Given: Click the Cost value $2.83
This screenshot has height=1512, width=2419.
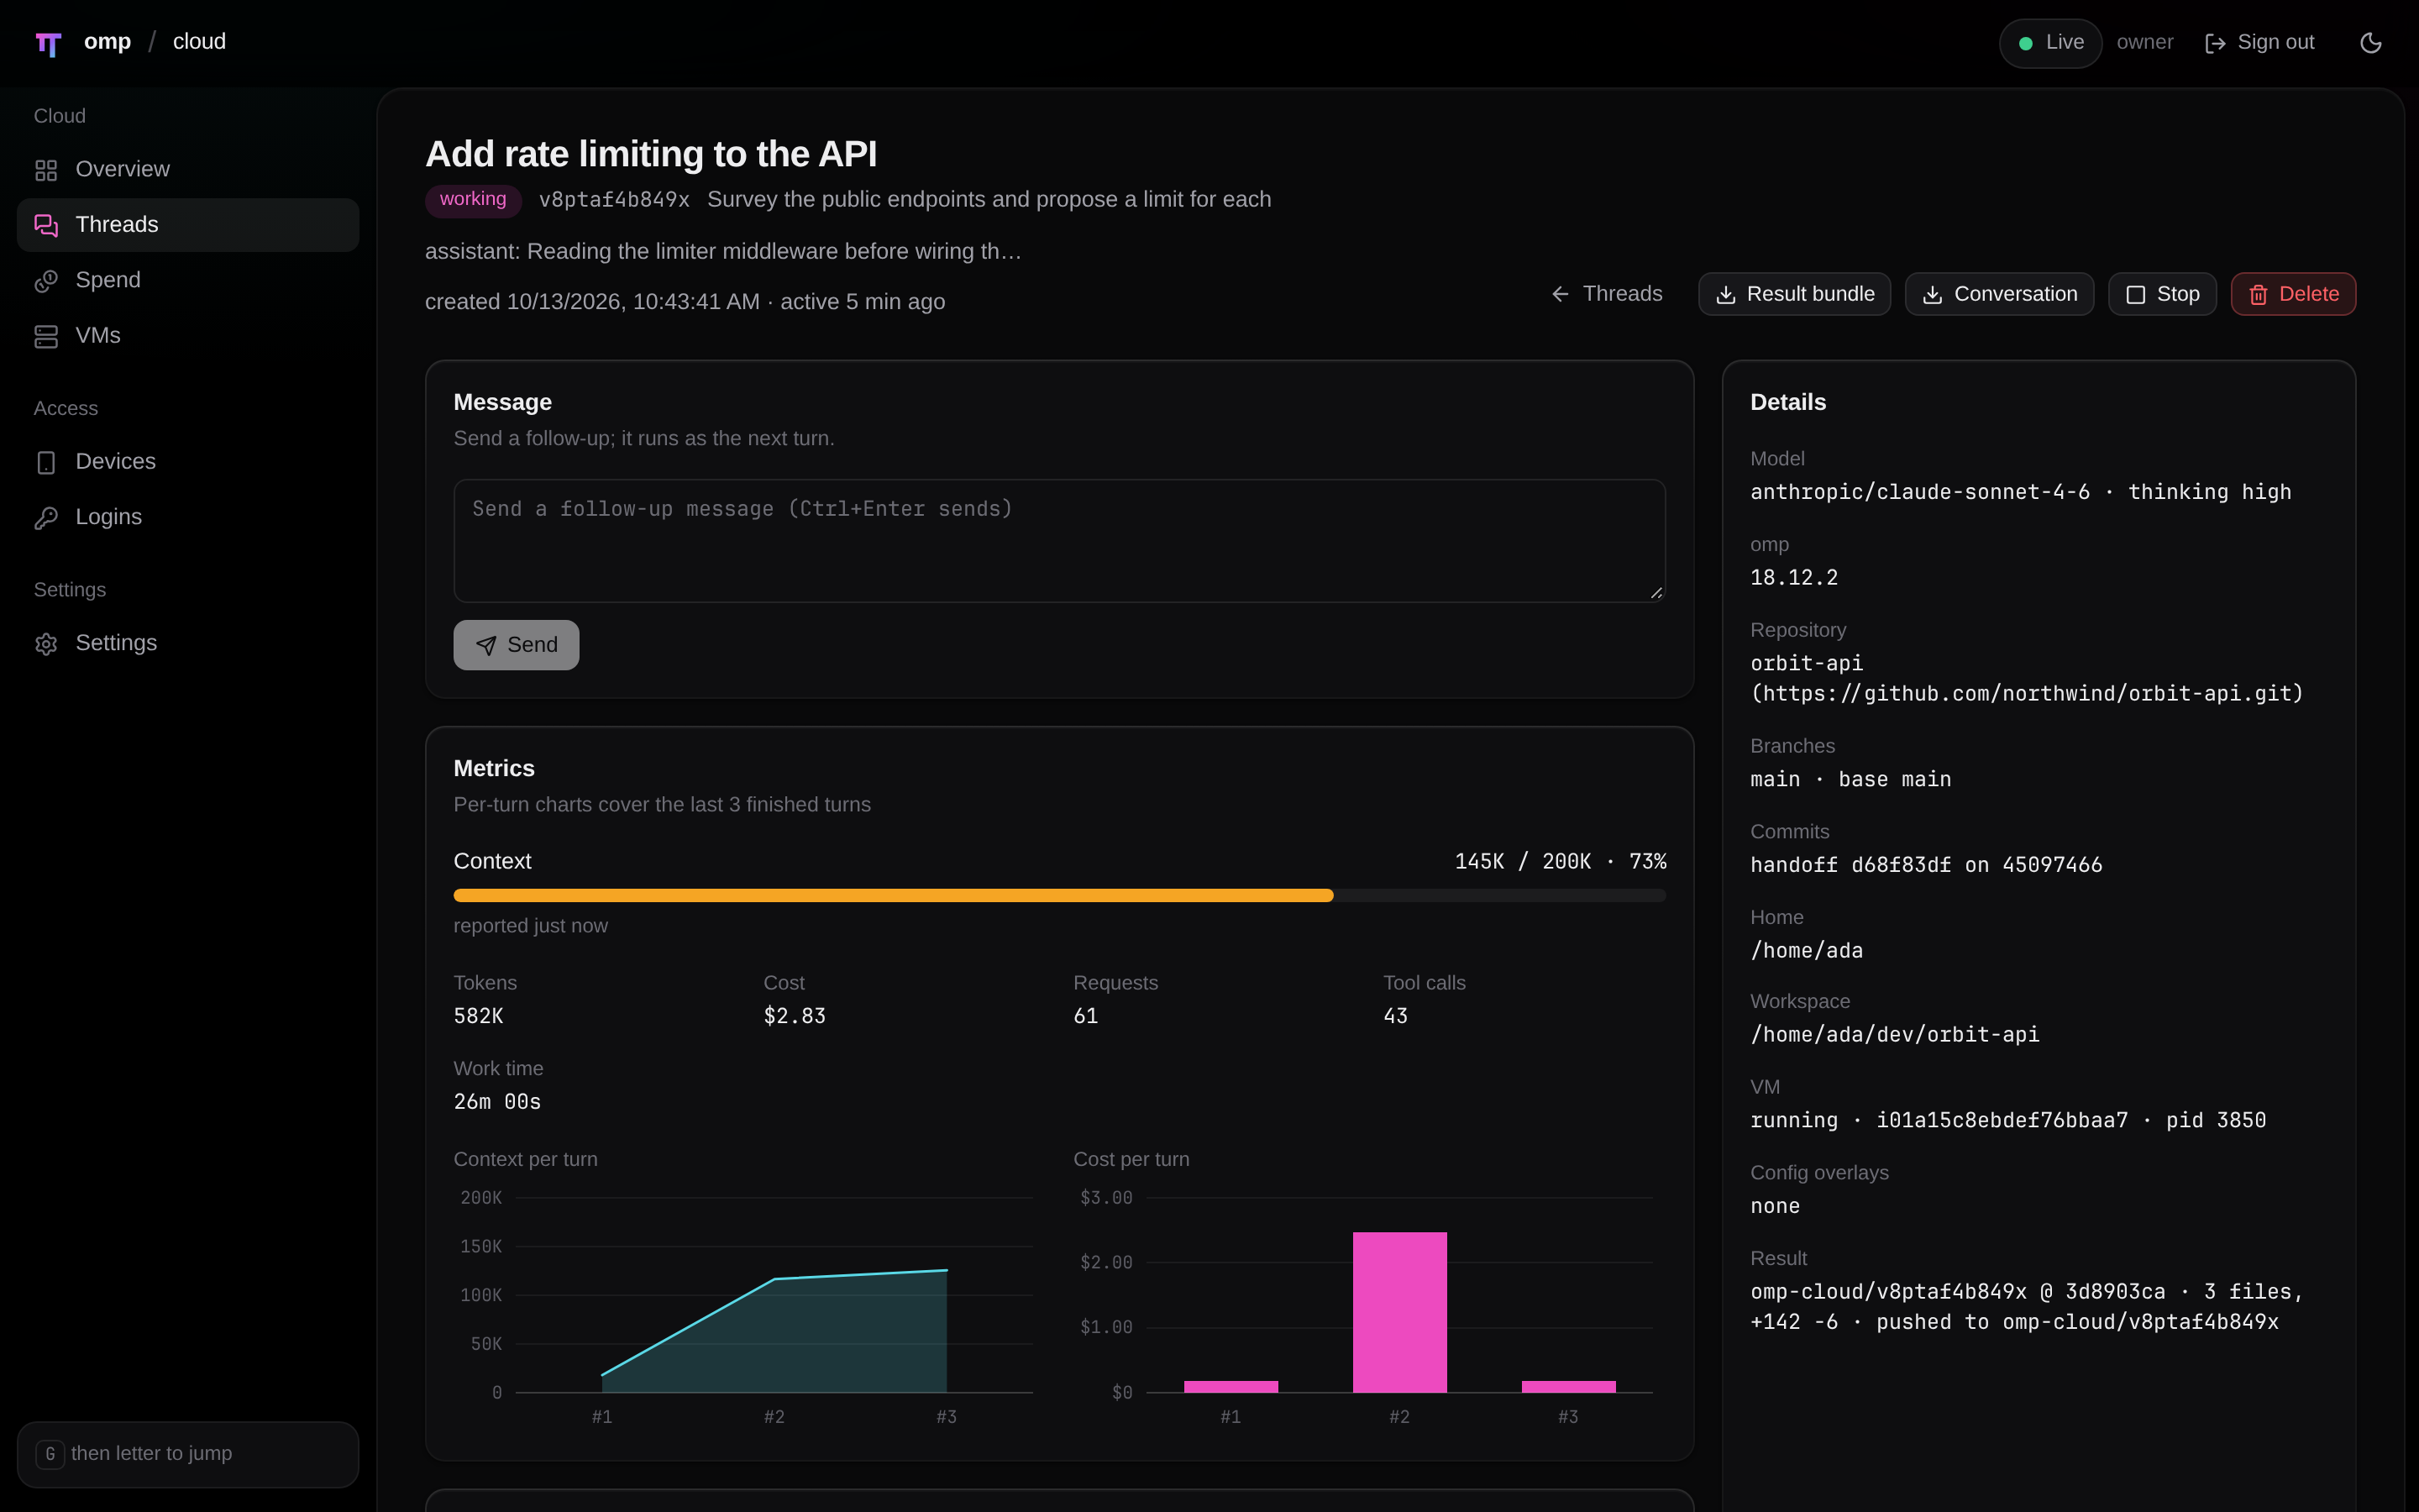Looking at the screenshot, I should (795, 1016).
